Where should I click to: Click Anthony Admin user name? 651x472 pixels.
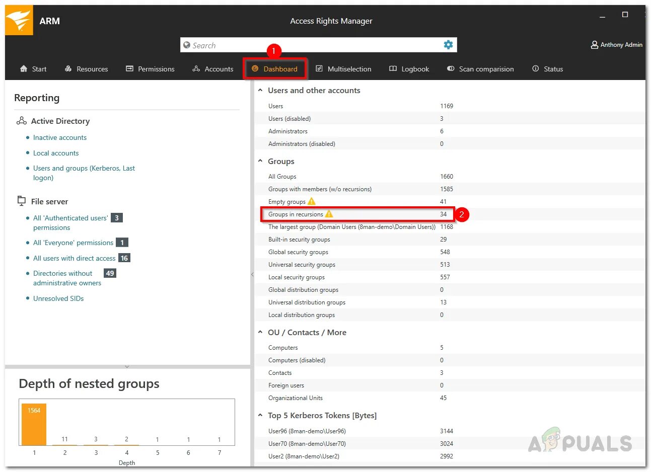click(621, 45)
